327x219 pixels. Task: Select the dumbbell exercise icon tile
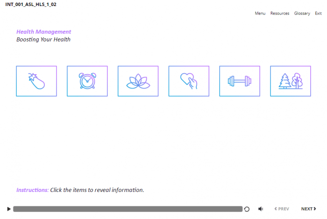[240, 81]
